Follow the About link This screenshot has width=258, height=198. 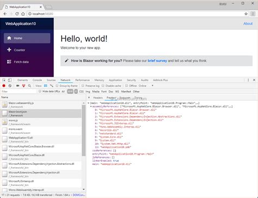248,23
